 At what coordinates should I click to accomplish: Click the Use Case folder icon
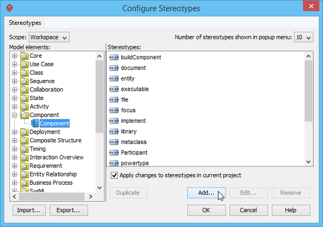25,64
